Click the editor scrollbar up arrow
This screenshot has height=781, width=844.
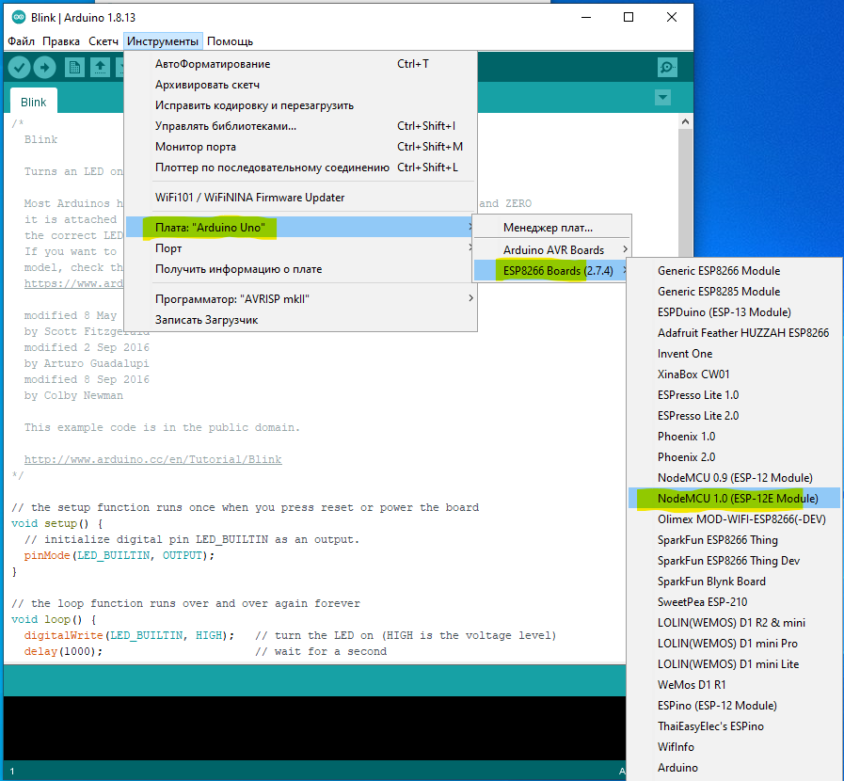coord(686,120)
